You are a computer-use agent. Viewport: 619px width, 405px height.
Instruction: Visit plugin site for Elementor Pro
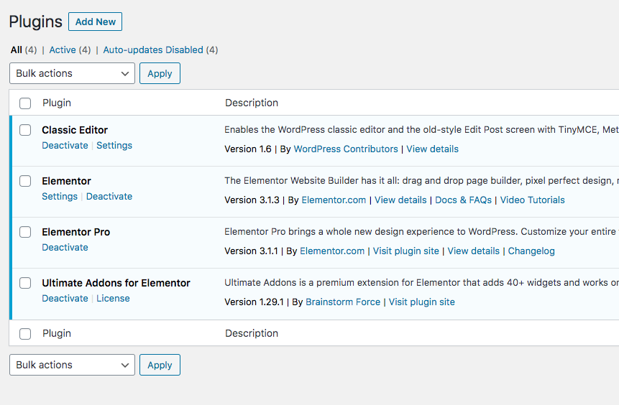(x=405, y=251)
